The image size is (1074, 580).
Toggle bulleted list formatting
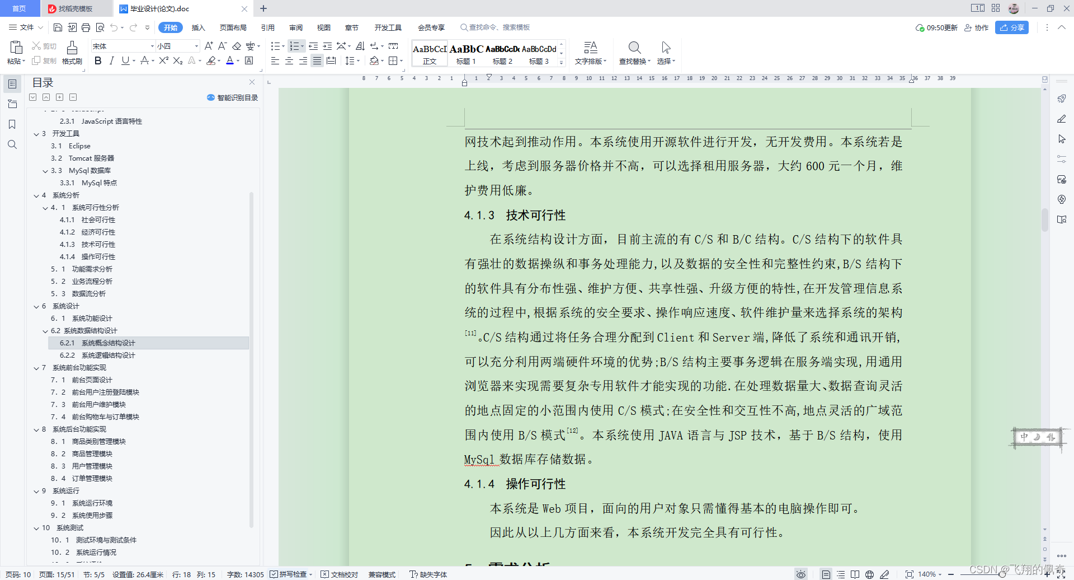click(x=275, y=46)
